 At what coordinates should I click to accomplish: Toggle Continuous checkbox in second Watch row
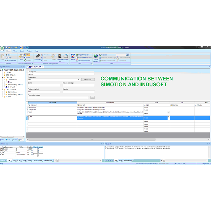pyautogui.click(x=38, y=151)
